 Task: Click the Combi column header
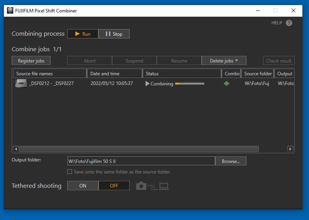231,74
